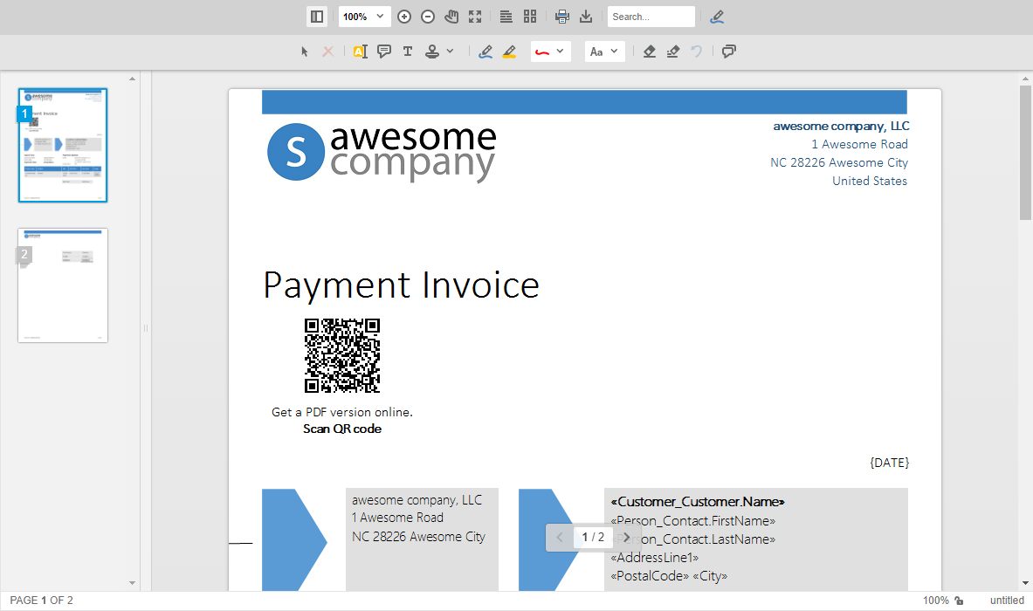
Task: Open the 100% zoom level dropdown
Action: click(364, 17)
